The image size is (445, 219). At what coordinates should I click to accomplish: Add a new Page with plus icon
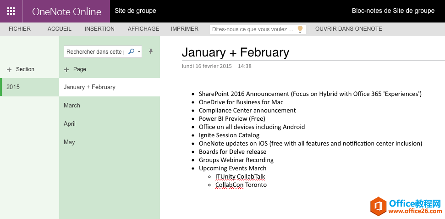[x=75, y=69]
